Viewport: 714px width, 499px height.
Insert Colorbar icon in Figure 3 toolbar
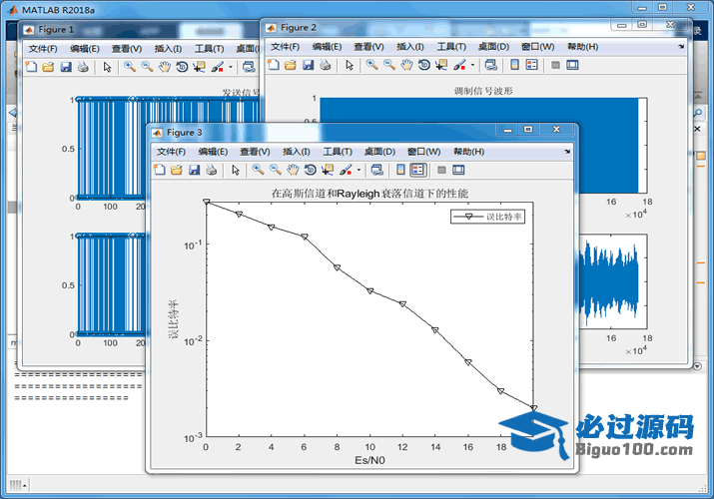point(400,170)
